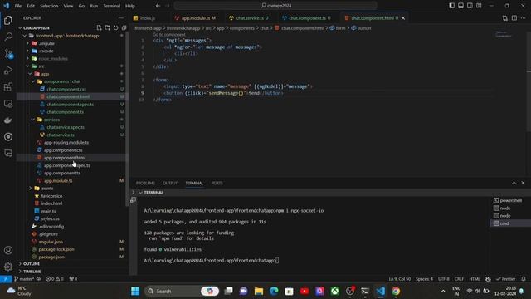Open the Explorer view in activity bar
The height and width of the screenshot is (299, 531).
[x=8, y=20]
